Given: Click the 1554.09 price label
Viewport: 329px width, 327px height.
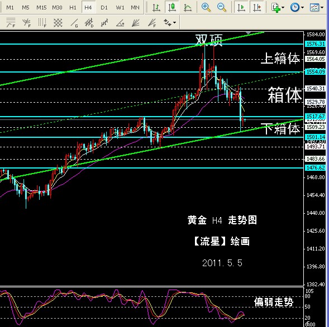Looking at the screenshot, I should [316, 71].
